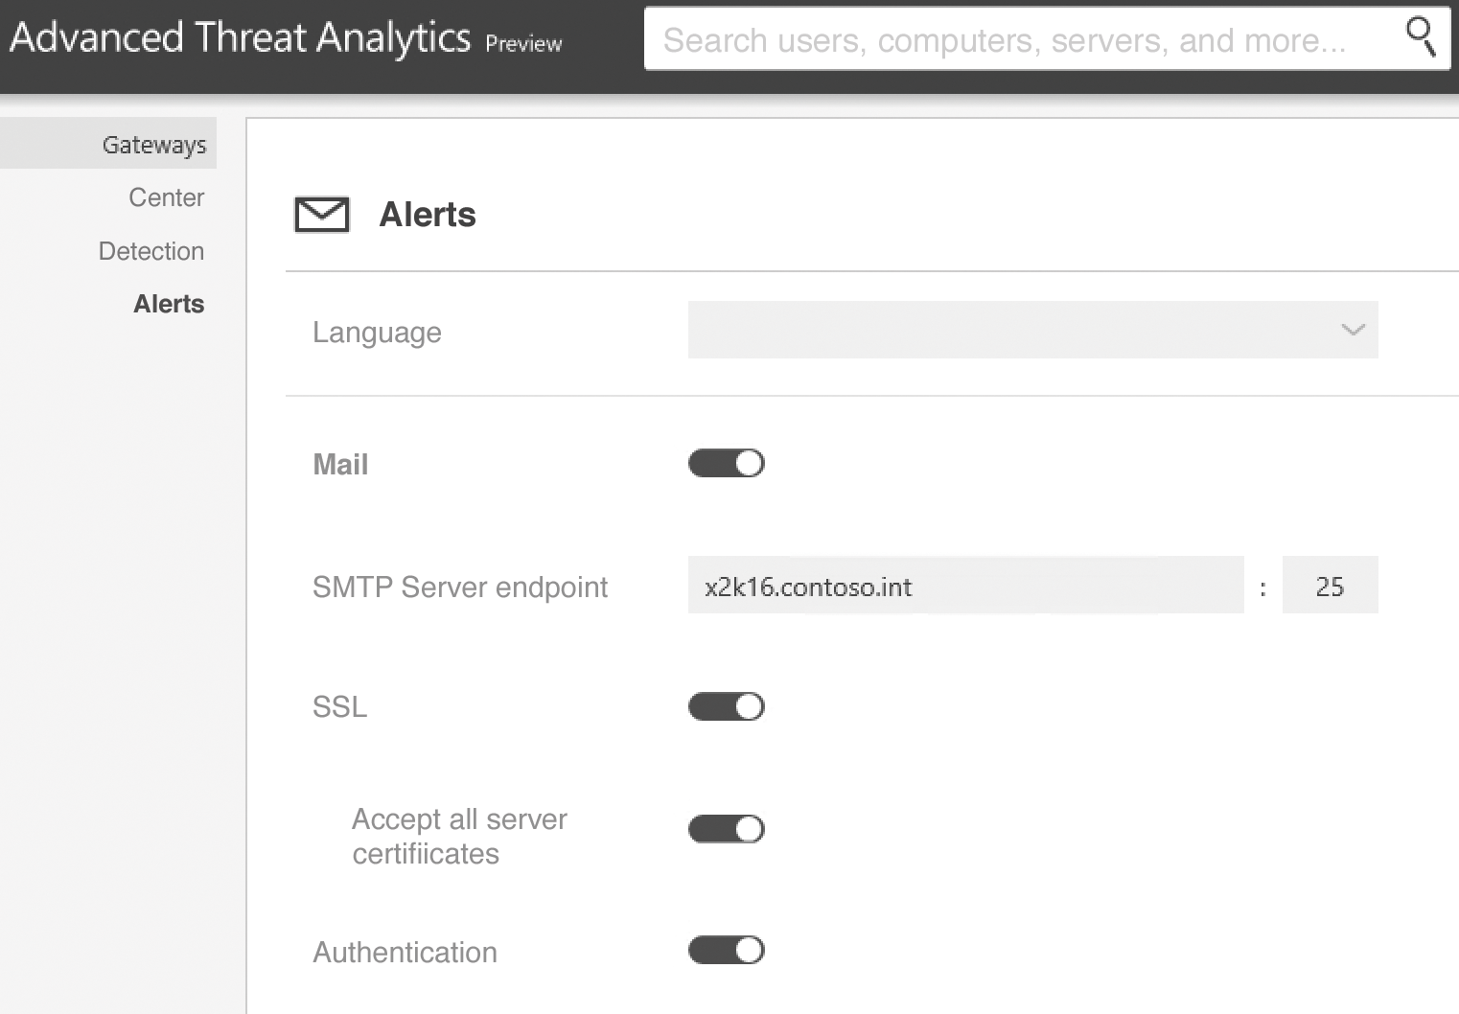Click the Alerts page heading text

428,215
